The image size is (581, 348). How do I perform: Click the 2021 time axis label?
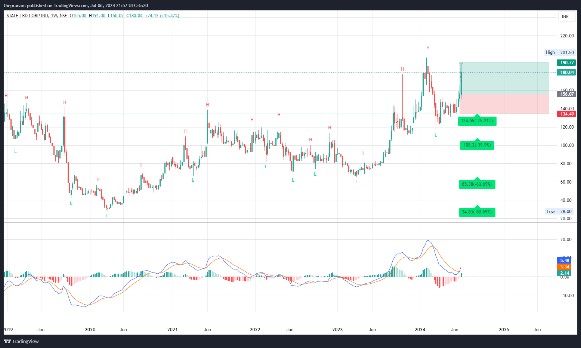point(173,330)
